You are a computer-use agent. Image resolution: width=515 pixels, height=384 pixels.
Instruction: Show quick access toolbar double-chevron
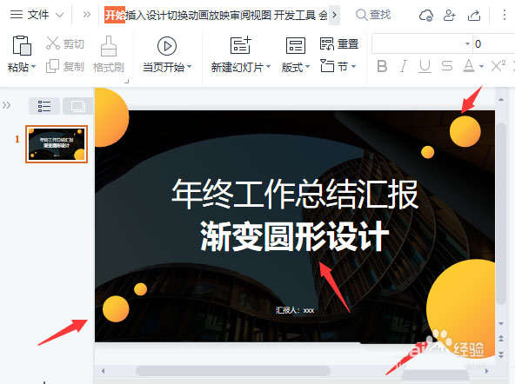(x=87, y=15)
